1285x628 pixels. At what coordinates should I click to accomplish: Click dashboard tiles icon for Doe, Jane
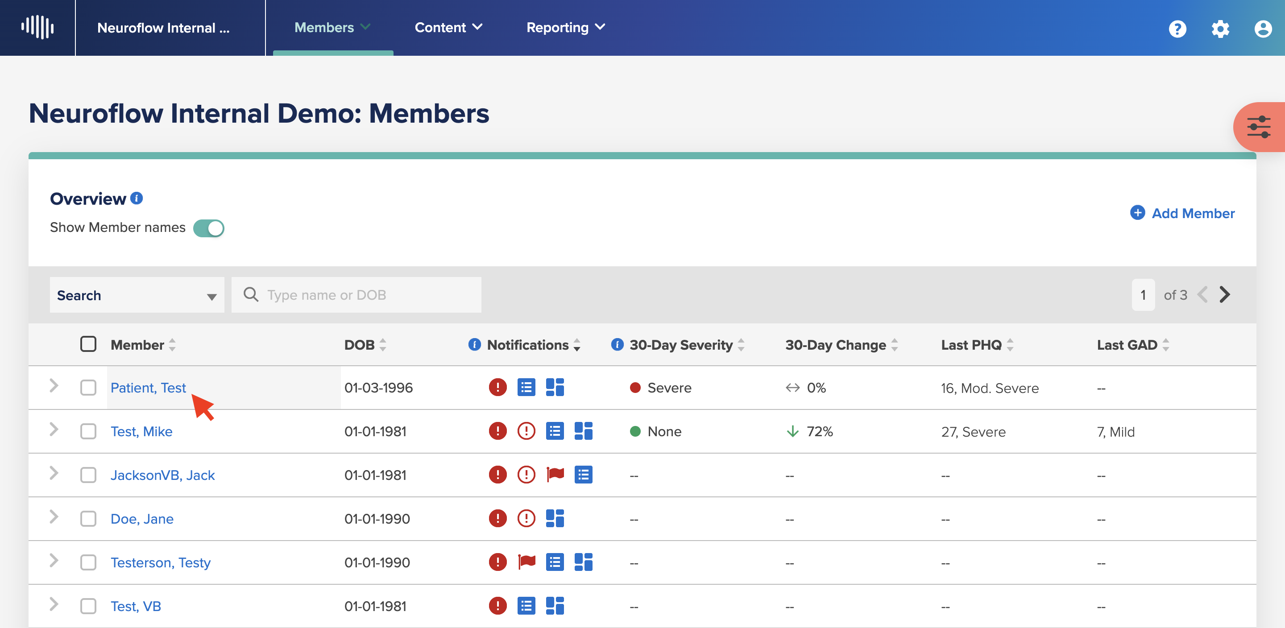555,518
